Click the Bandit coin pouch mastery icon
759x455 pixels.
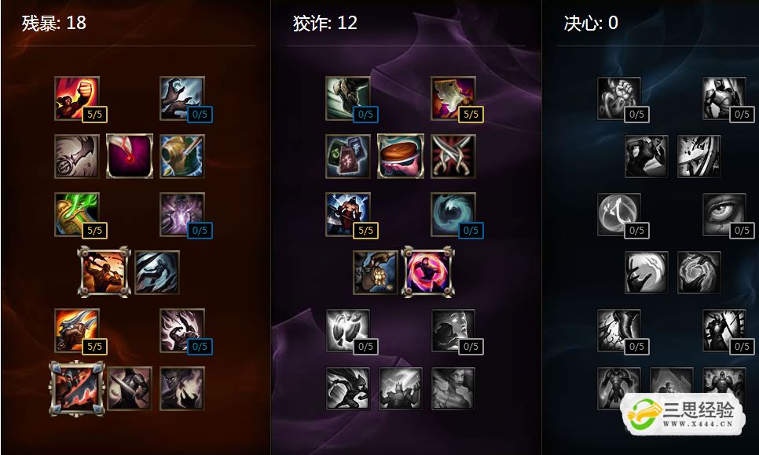[375, 272]
